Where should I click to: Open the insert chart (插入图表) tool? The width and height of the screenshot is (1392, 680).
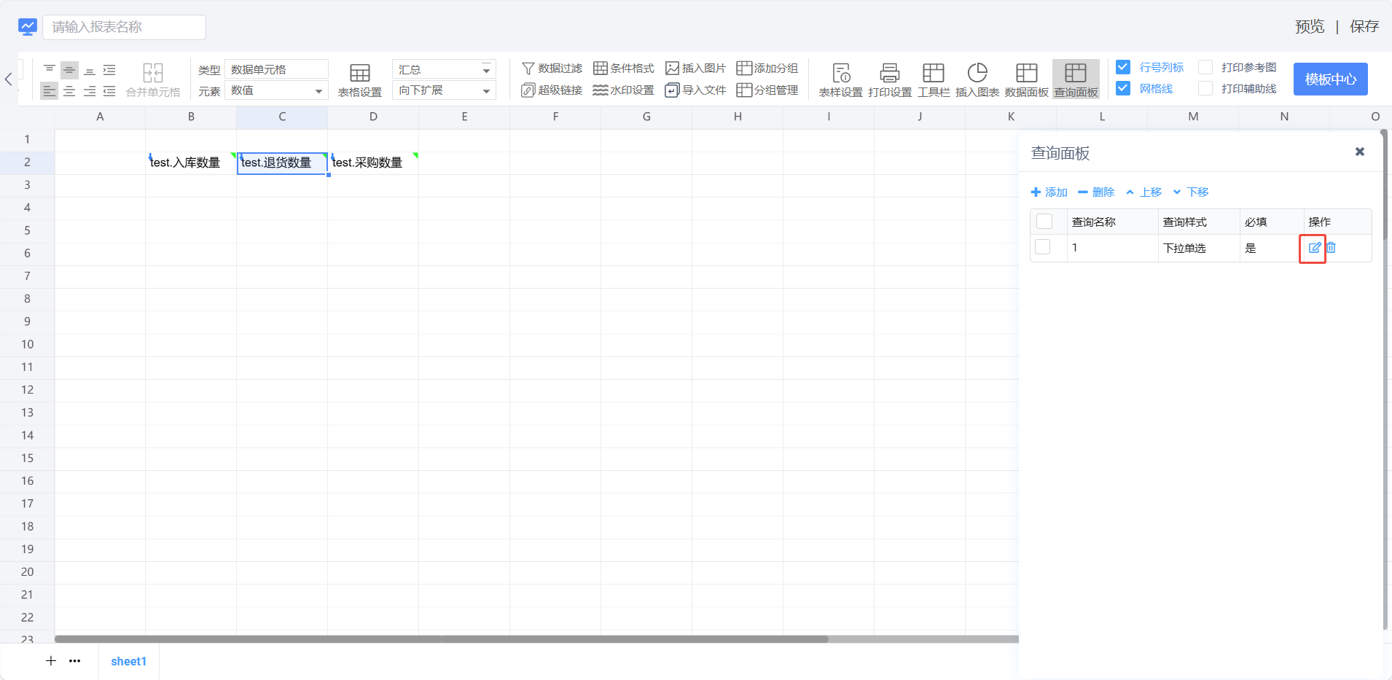(x=977, y=74)
